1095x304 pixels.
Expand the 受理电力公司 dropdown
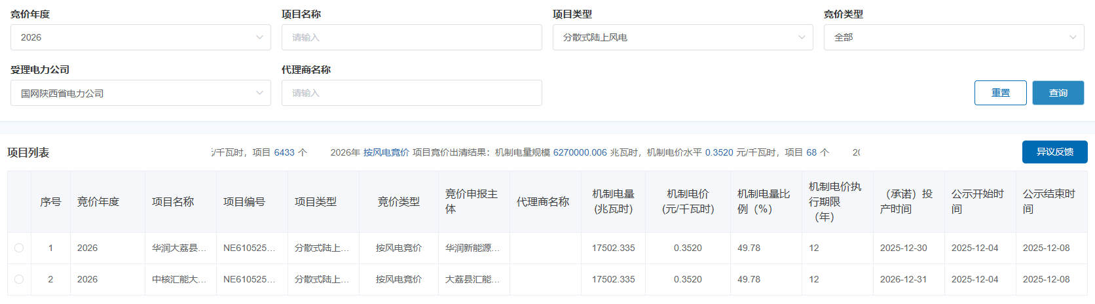[x=140, y=93]
